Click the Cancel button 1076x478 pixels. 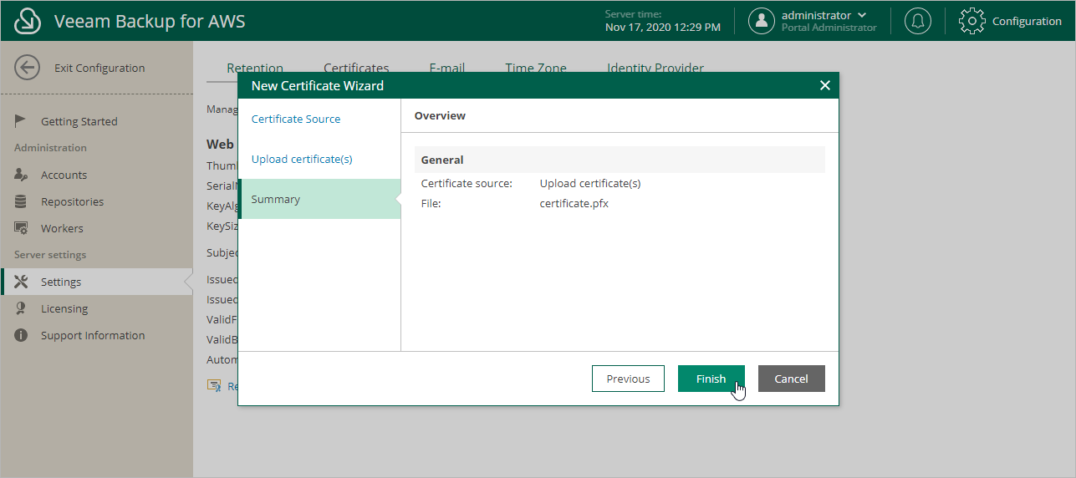(792, 379)
